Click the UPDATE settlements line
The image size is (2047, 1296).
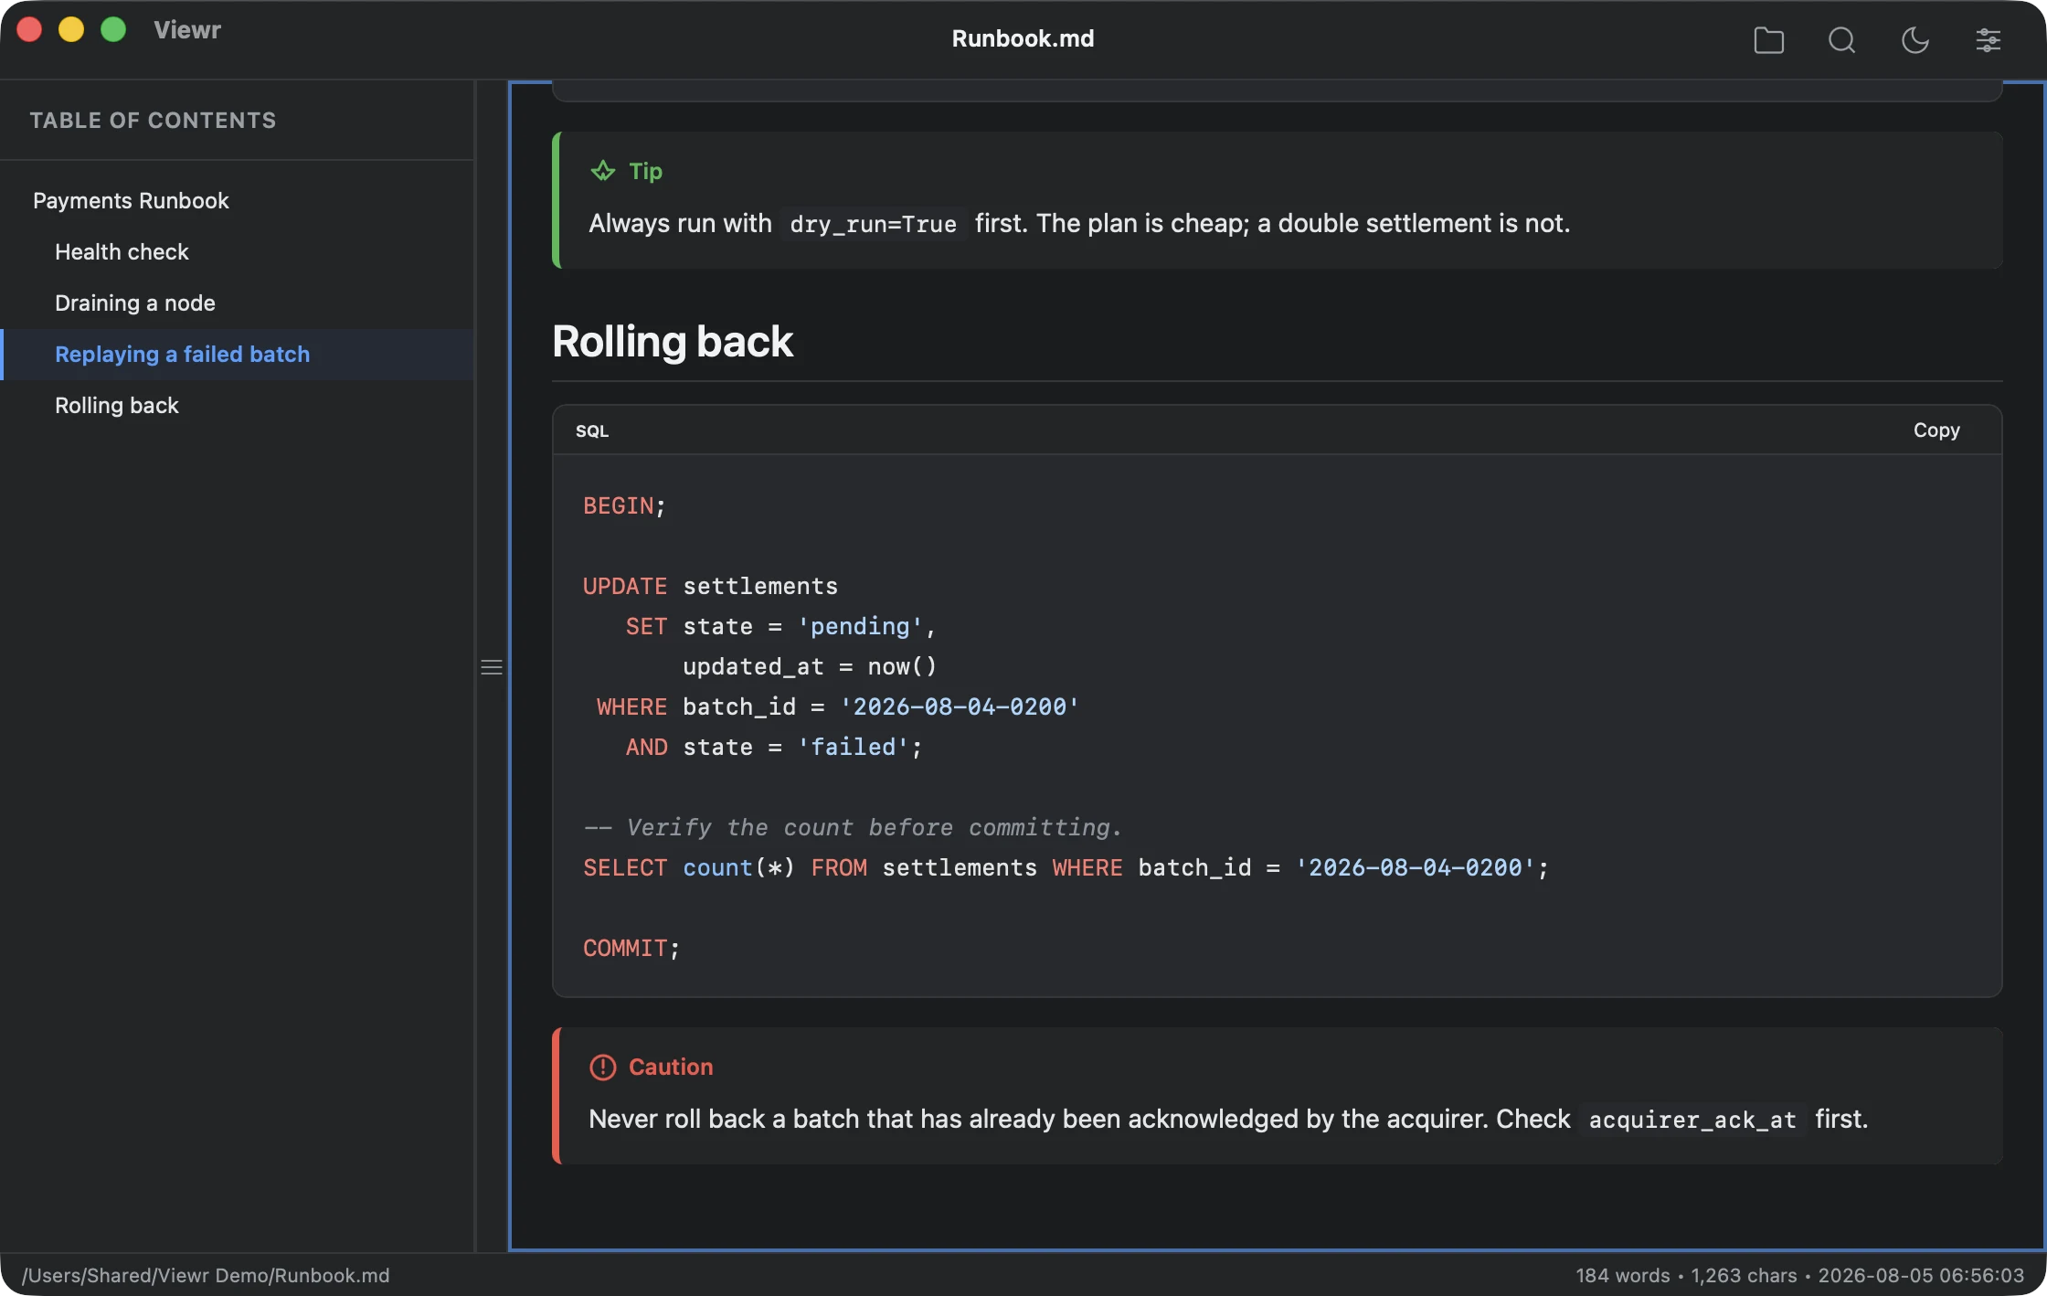tap(710, 586)
